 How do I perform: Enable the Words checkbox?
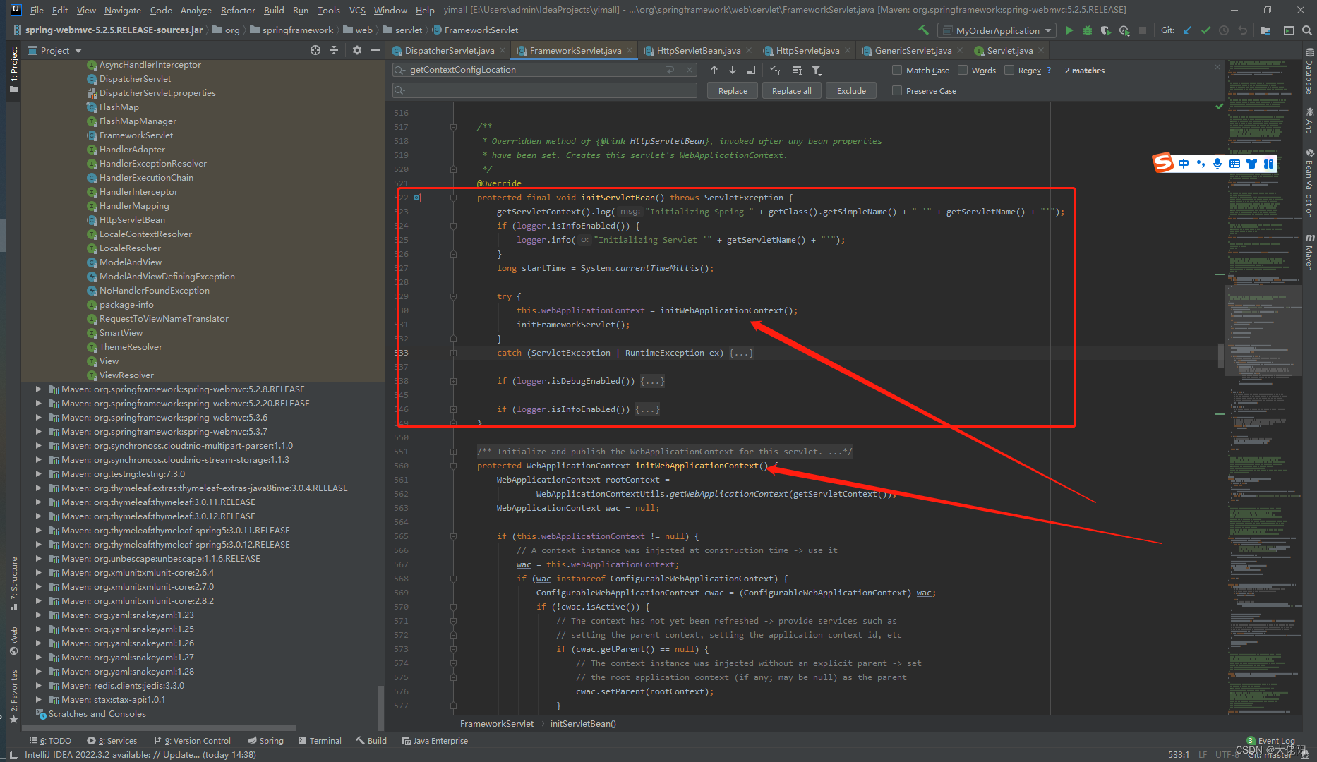(x=963, y=70)
